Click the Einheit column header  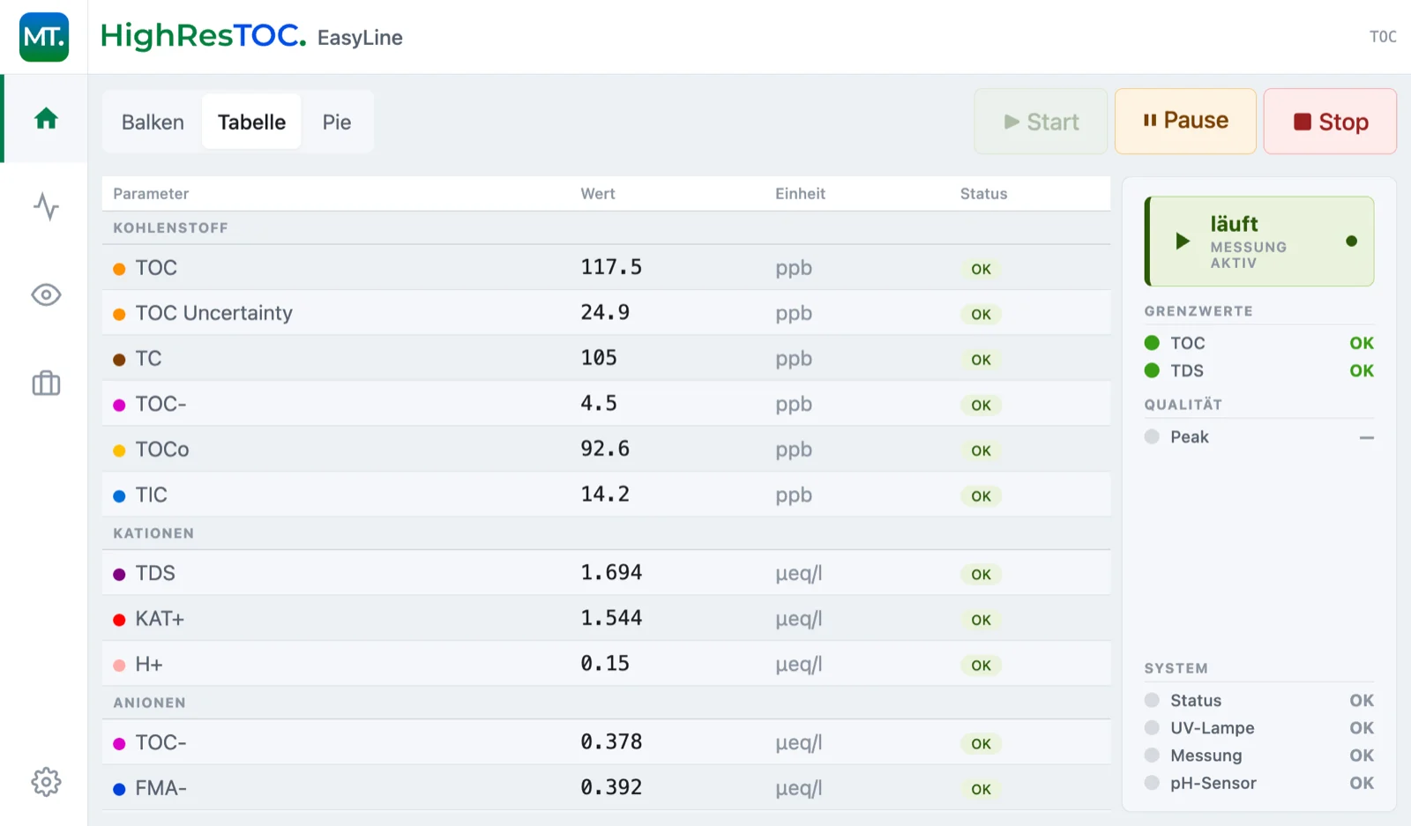coord(800,194)
